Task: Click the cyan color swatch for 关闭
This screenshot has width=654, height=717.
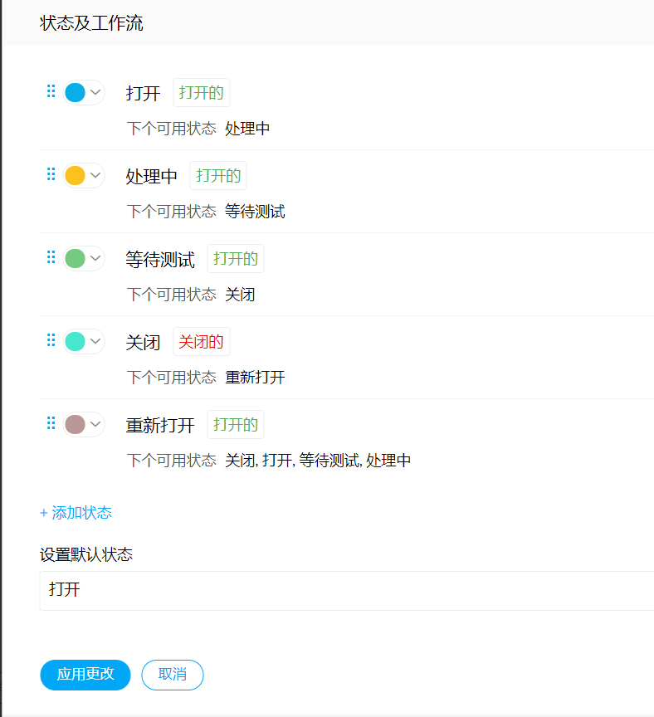Action: (75, 341)
